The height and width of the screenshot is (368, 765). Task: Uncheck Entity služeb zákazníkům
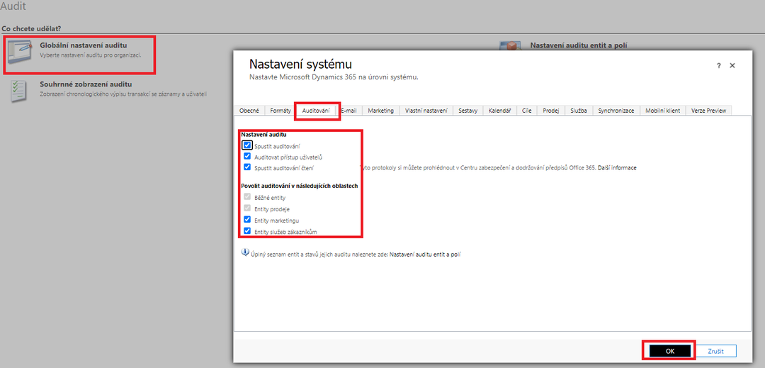click(x=247, y=231)
